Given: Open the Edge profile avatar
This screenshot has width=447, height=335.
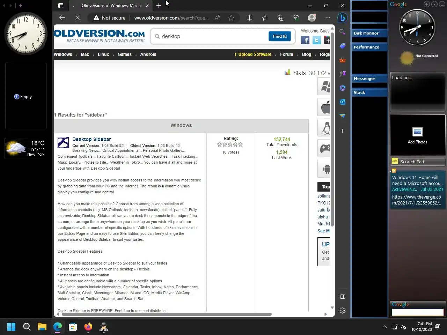Looking at the screenshot, I should click(312, 17).
